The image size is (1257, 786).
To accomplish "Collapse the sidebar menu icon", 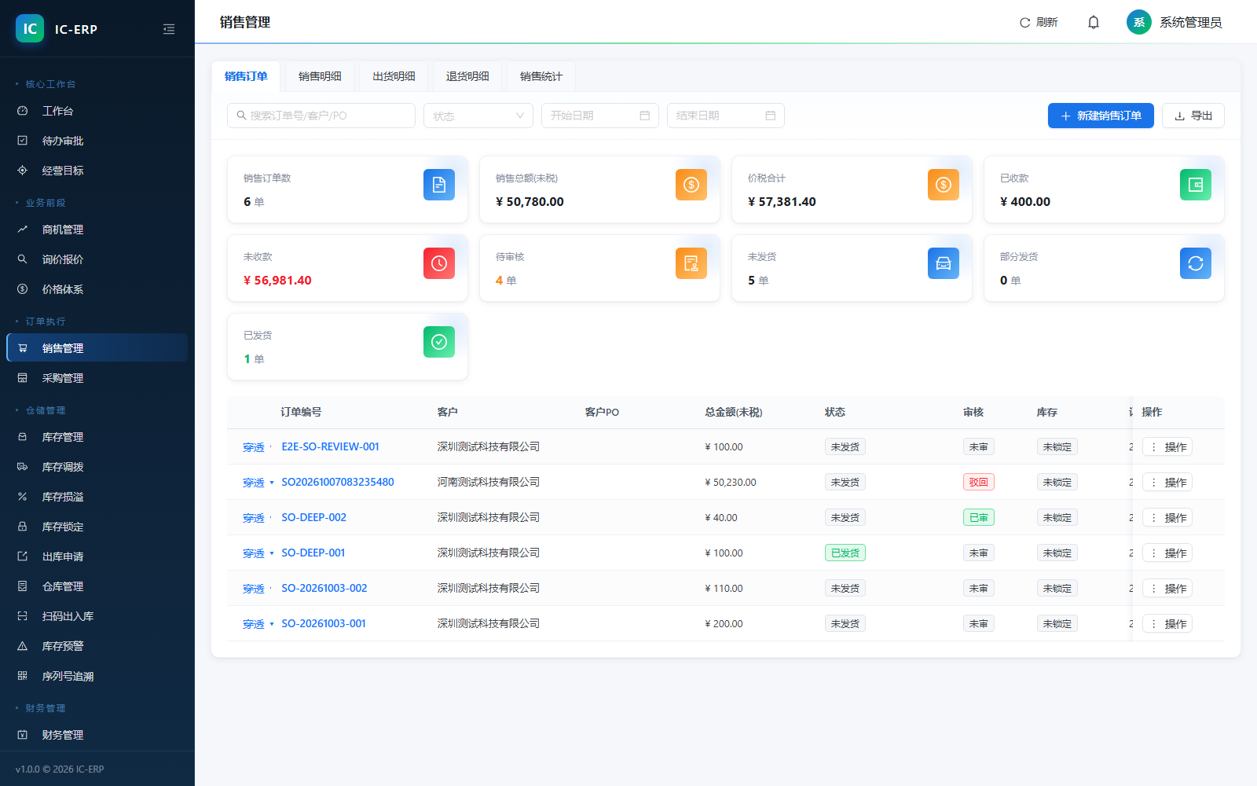I will [x=169, y=29].
